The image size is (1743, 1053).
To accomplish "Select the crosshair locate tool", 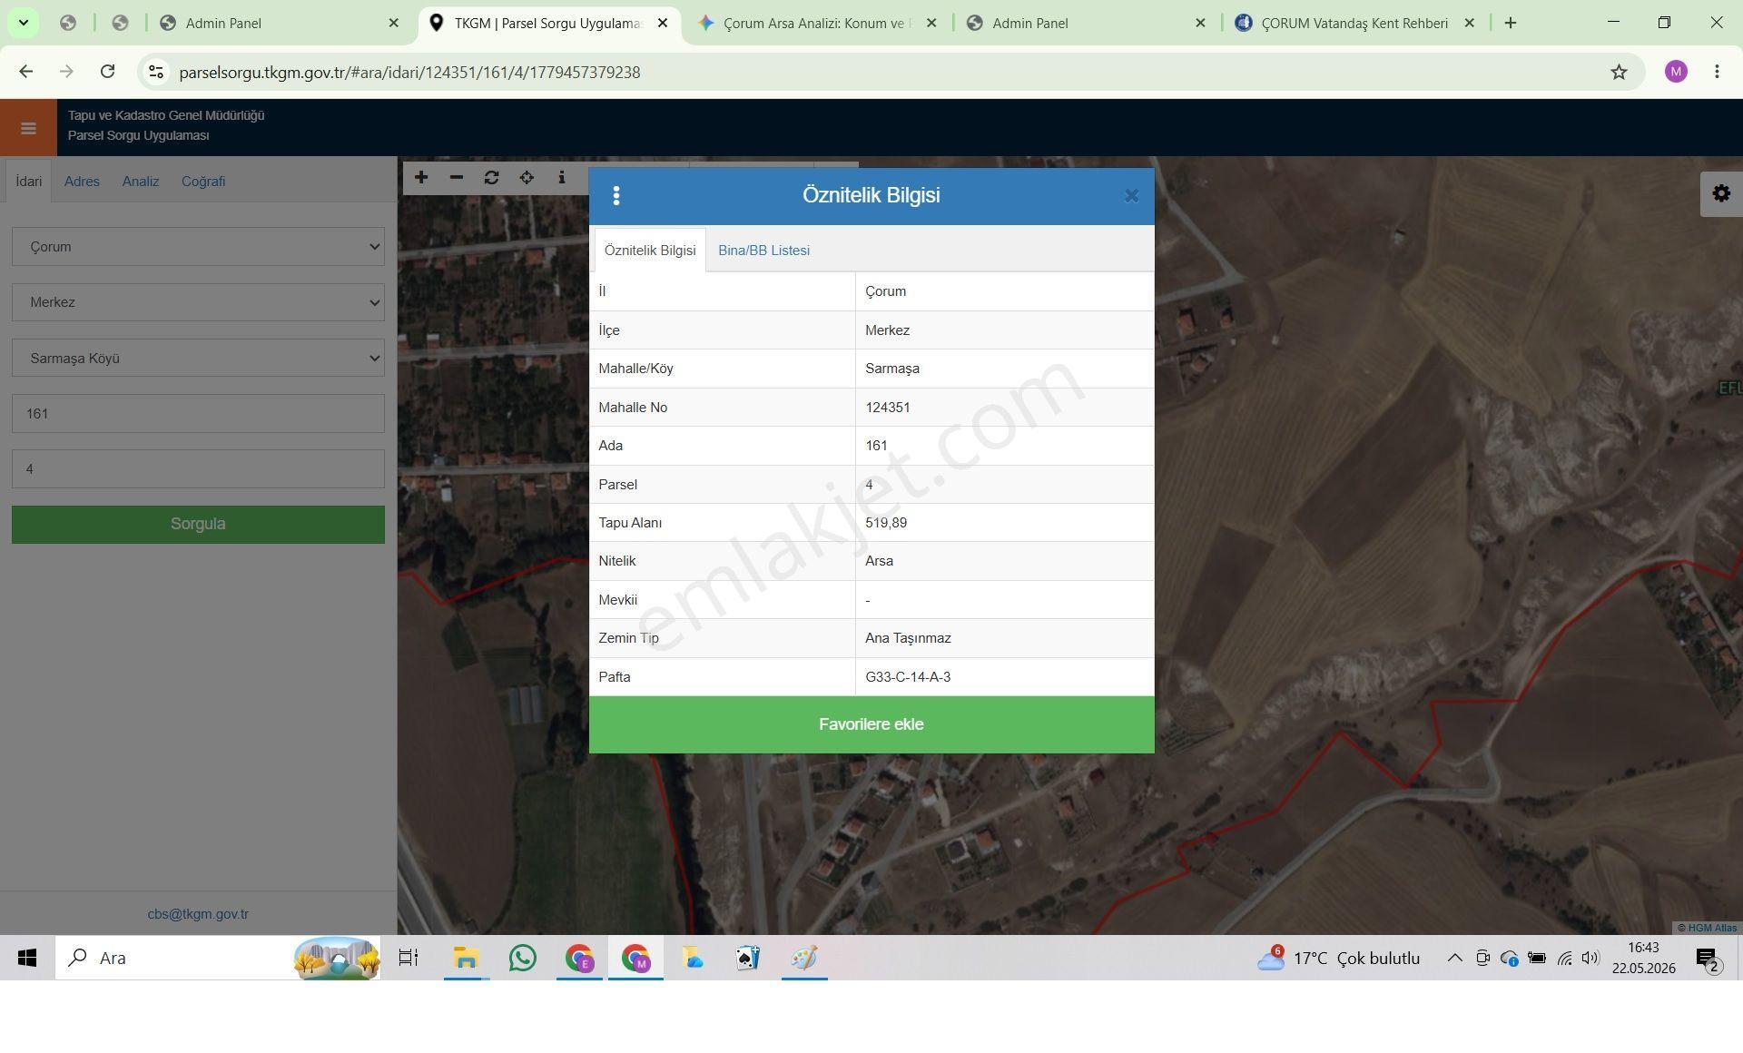I will tap(527, 178).
